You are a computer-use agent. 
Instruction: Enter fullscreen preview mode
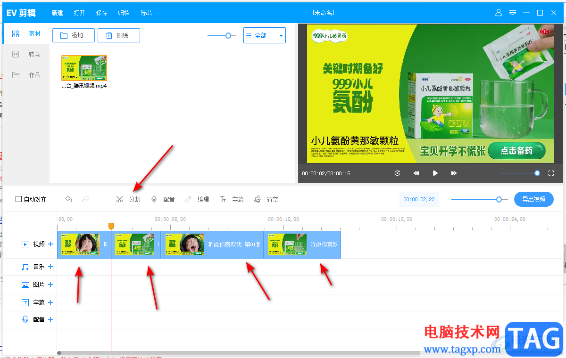point(551,173)
